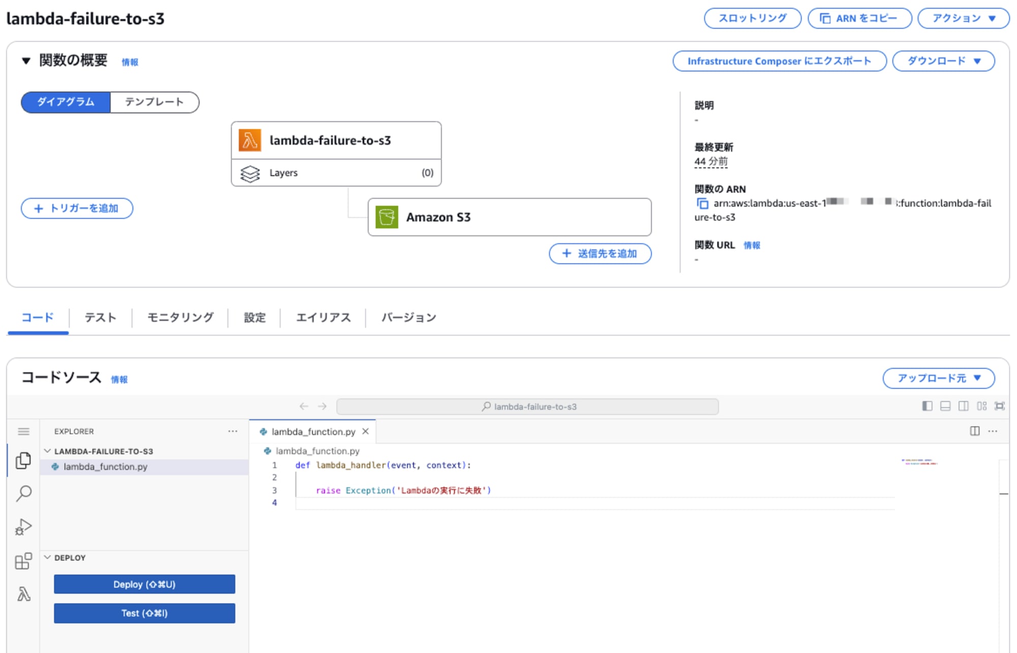Click 情報 link next to 関数の概要
Screen dimensions: 1017x653
coord(130,62)
